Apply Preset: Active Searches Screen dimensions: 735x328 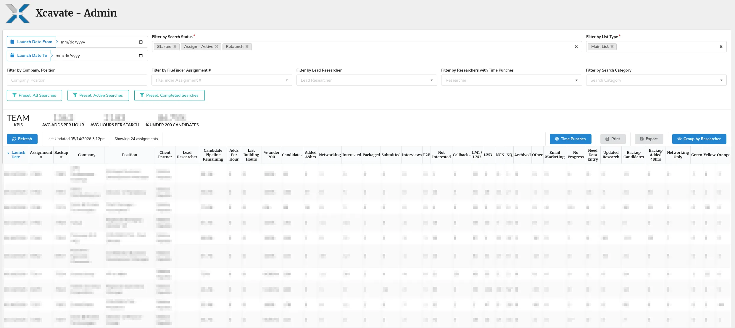98,95
